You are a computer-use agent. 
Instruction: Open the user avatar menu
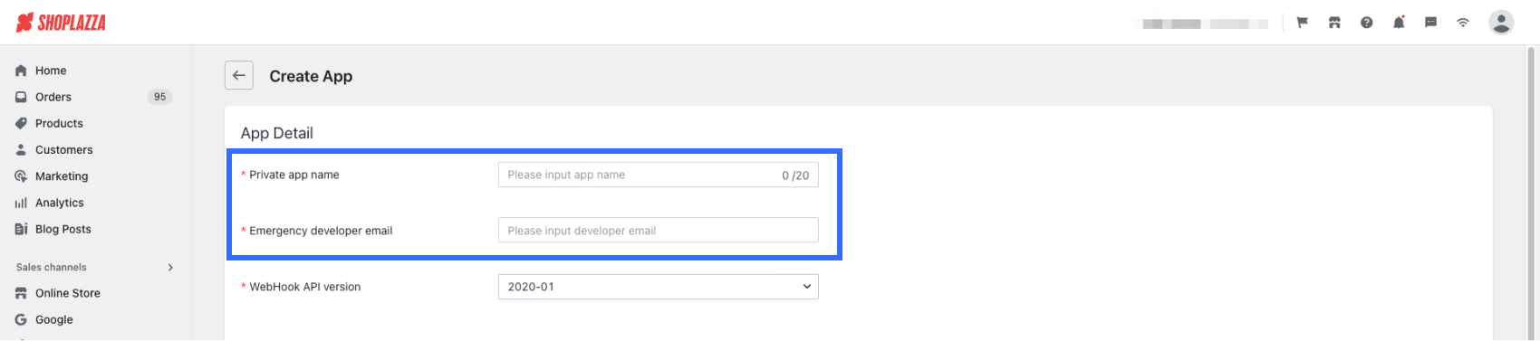[x=1501, y=23]
